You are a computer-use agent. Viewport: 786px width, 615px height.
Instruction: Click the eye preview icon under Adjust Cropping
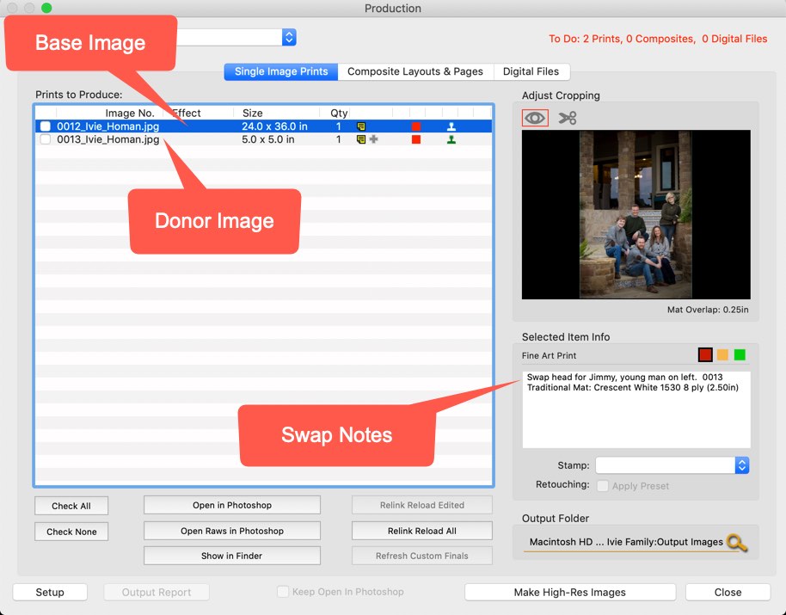click(535, 118)
